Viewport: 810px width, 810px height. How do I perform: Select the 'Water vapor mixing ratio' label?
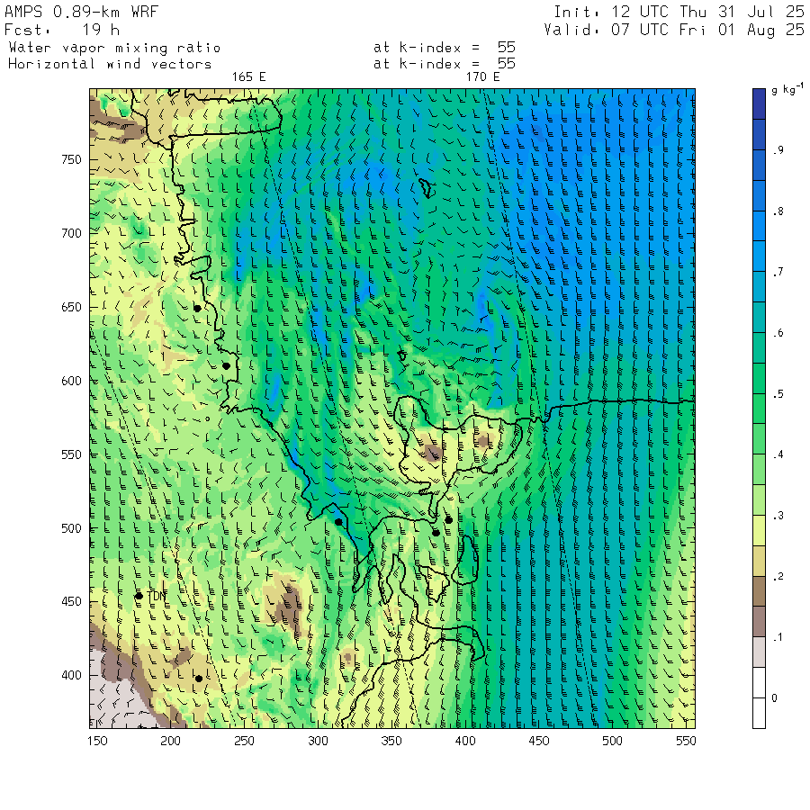pyautogui.click(x=114, y=48)
